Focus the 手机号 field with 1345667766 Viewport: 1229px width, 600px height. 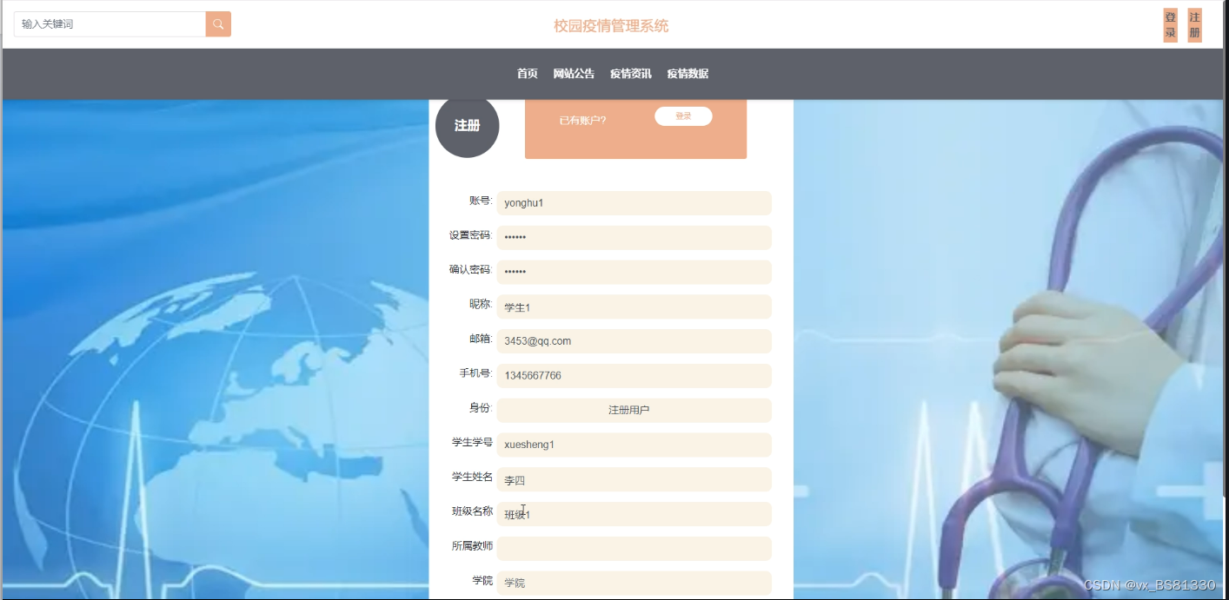coord(634,376)
